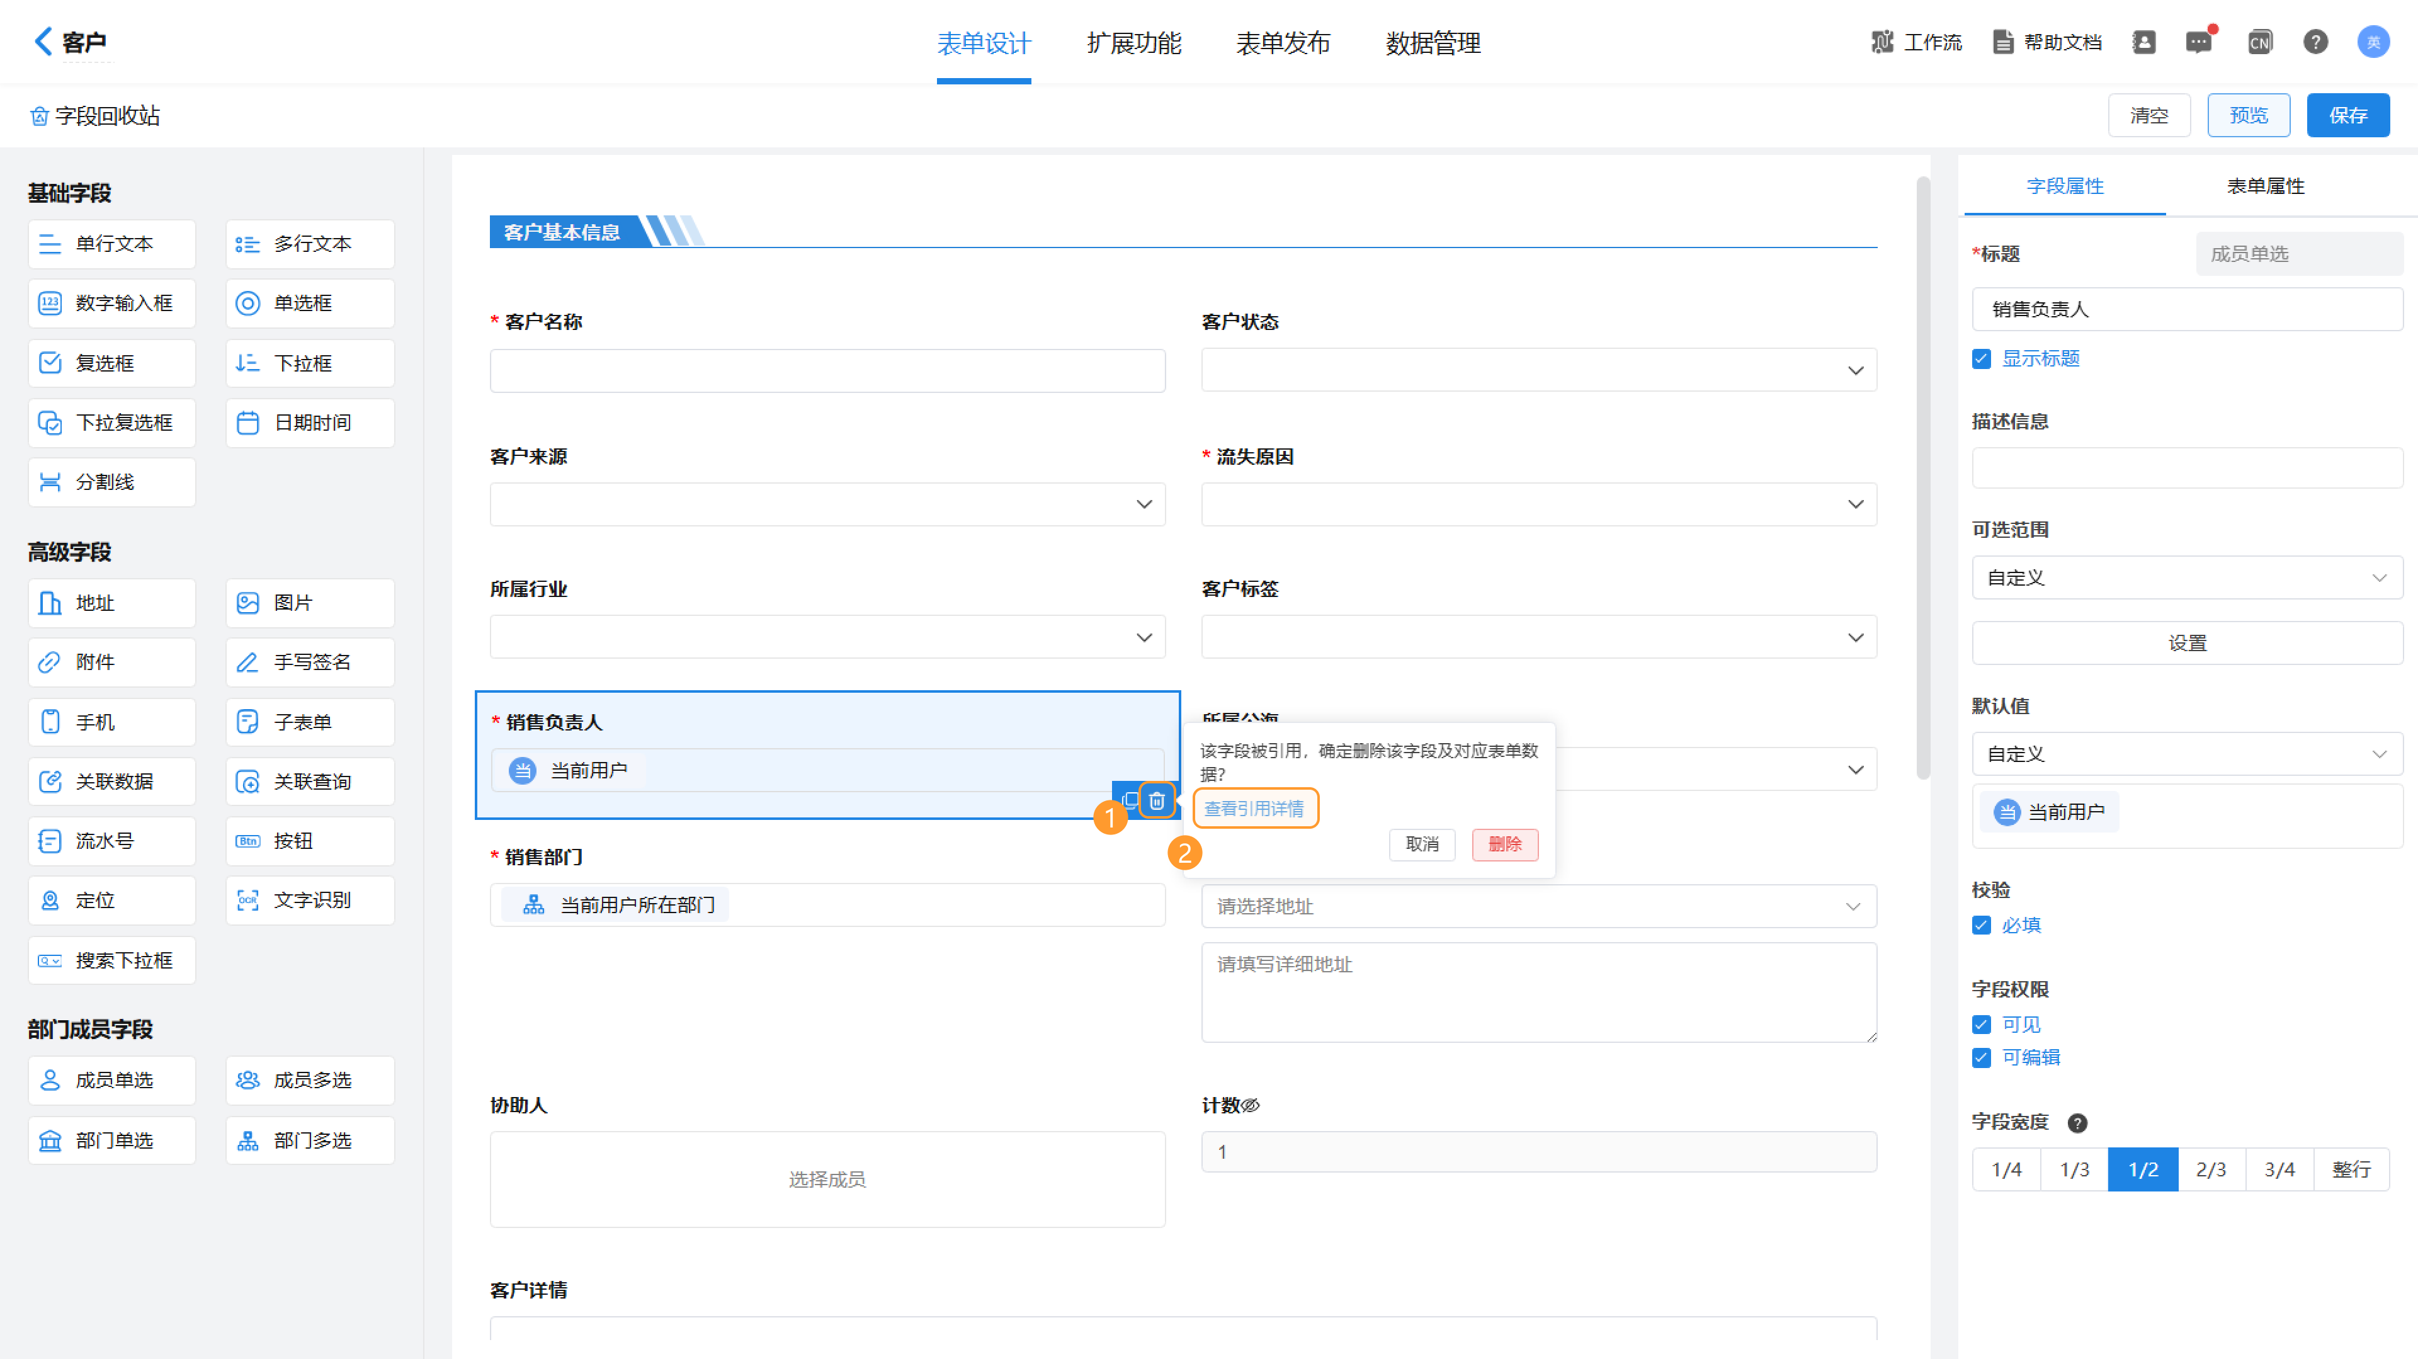Open the chat messages icon with red dot
Viewport: 2418px width, 1359px height.
[x=2198, y=42]
